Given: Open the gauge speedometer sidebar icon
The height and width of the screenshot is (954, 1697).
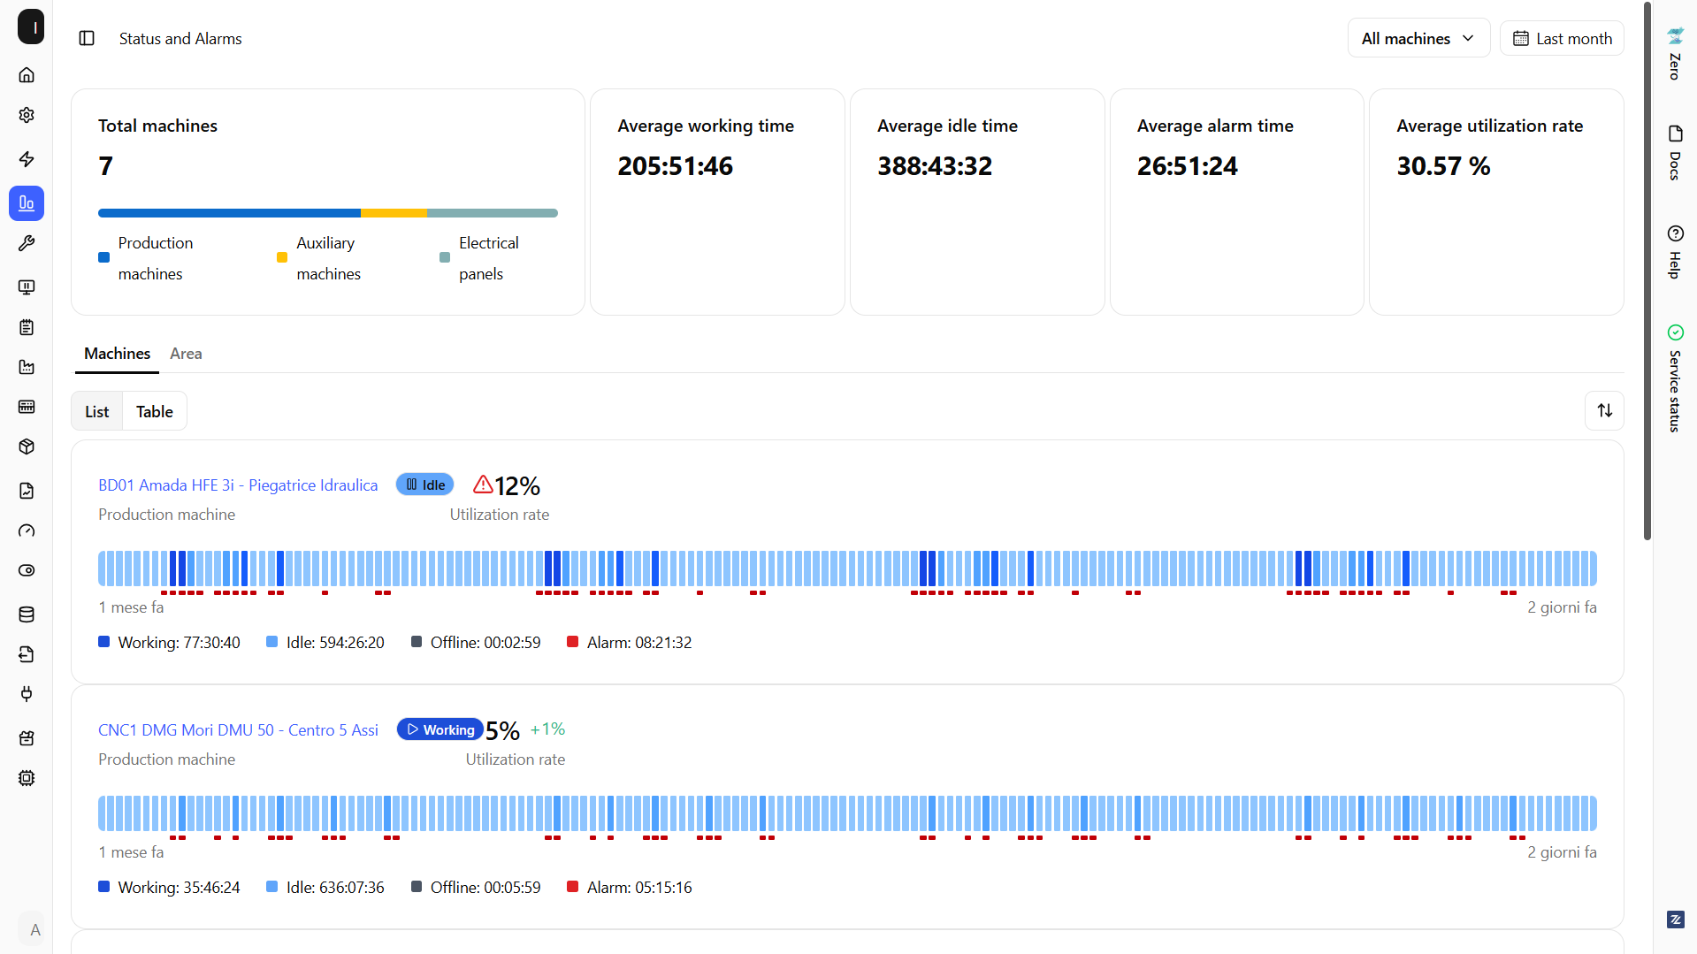Looking at the screenshot, I should pyautogui.click(x=27, y=530).
